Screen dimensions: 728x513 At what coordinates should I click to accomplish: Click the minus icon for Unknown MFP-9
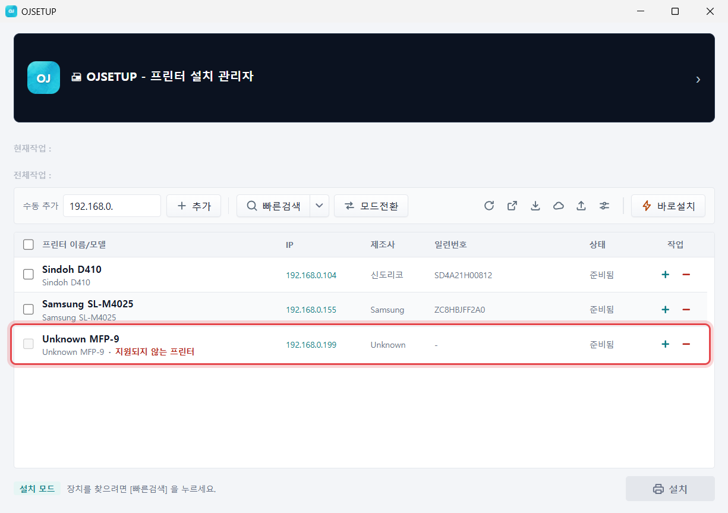pos(686,344)
